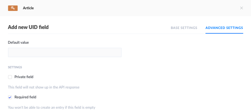Click the Required field label text
Viewport: 251px width, 112px height.
pos(25,97)
